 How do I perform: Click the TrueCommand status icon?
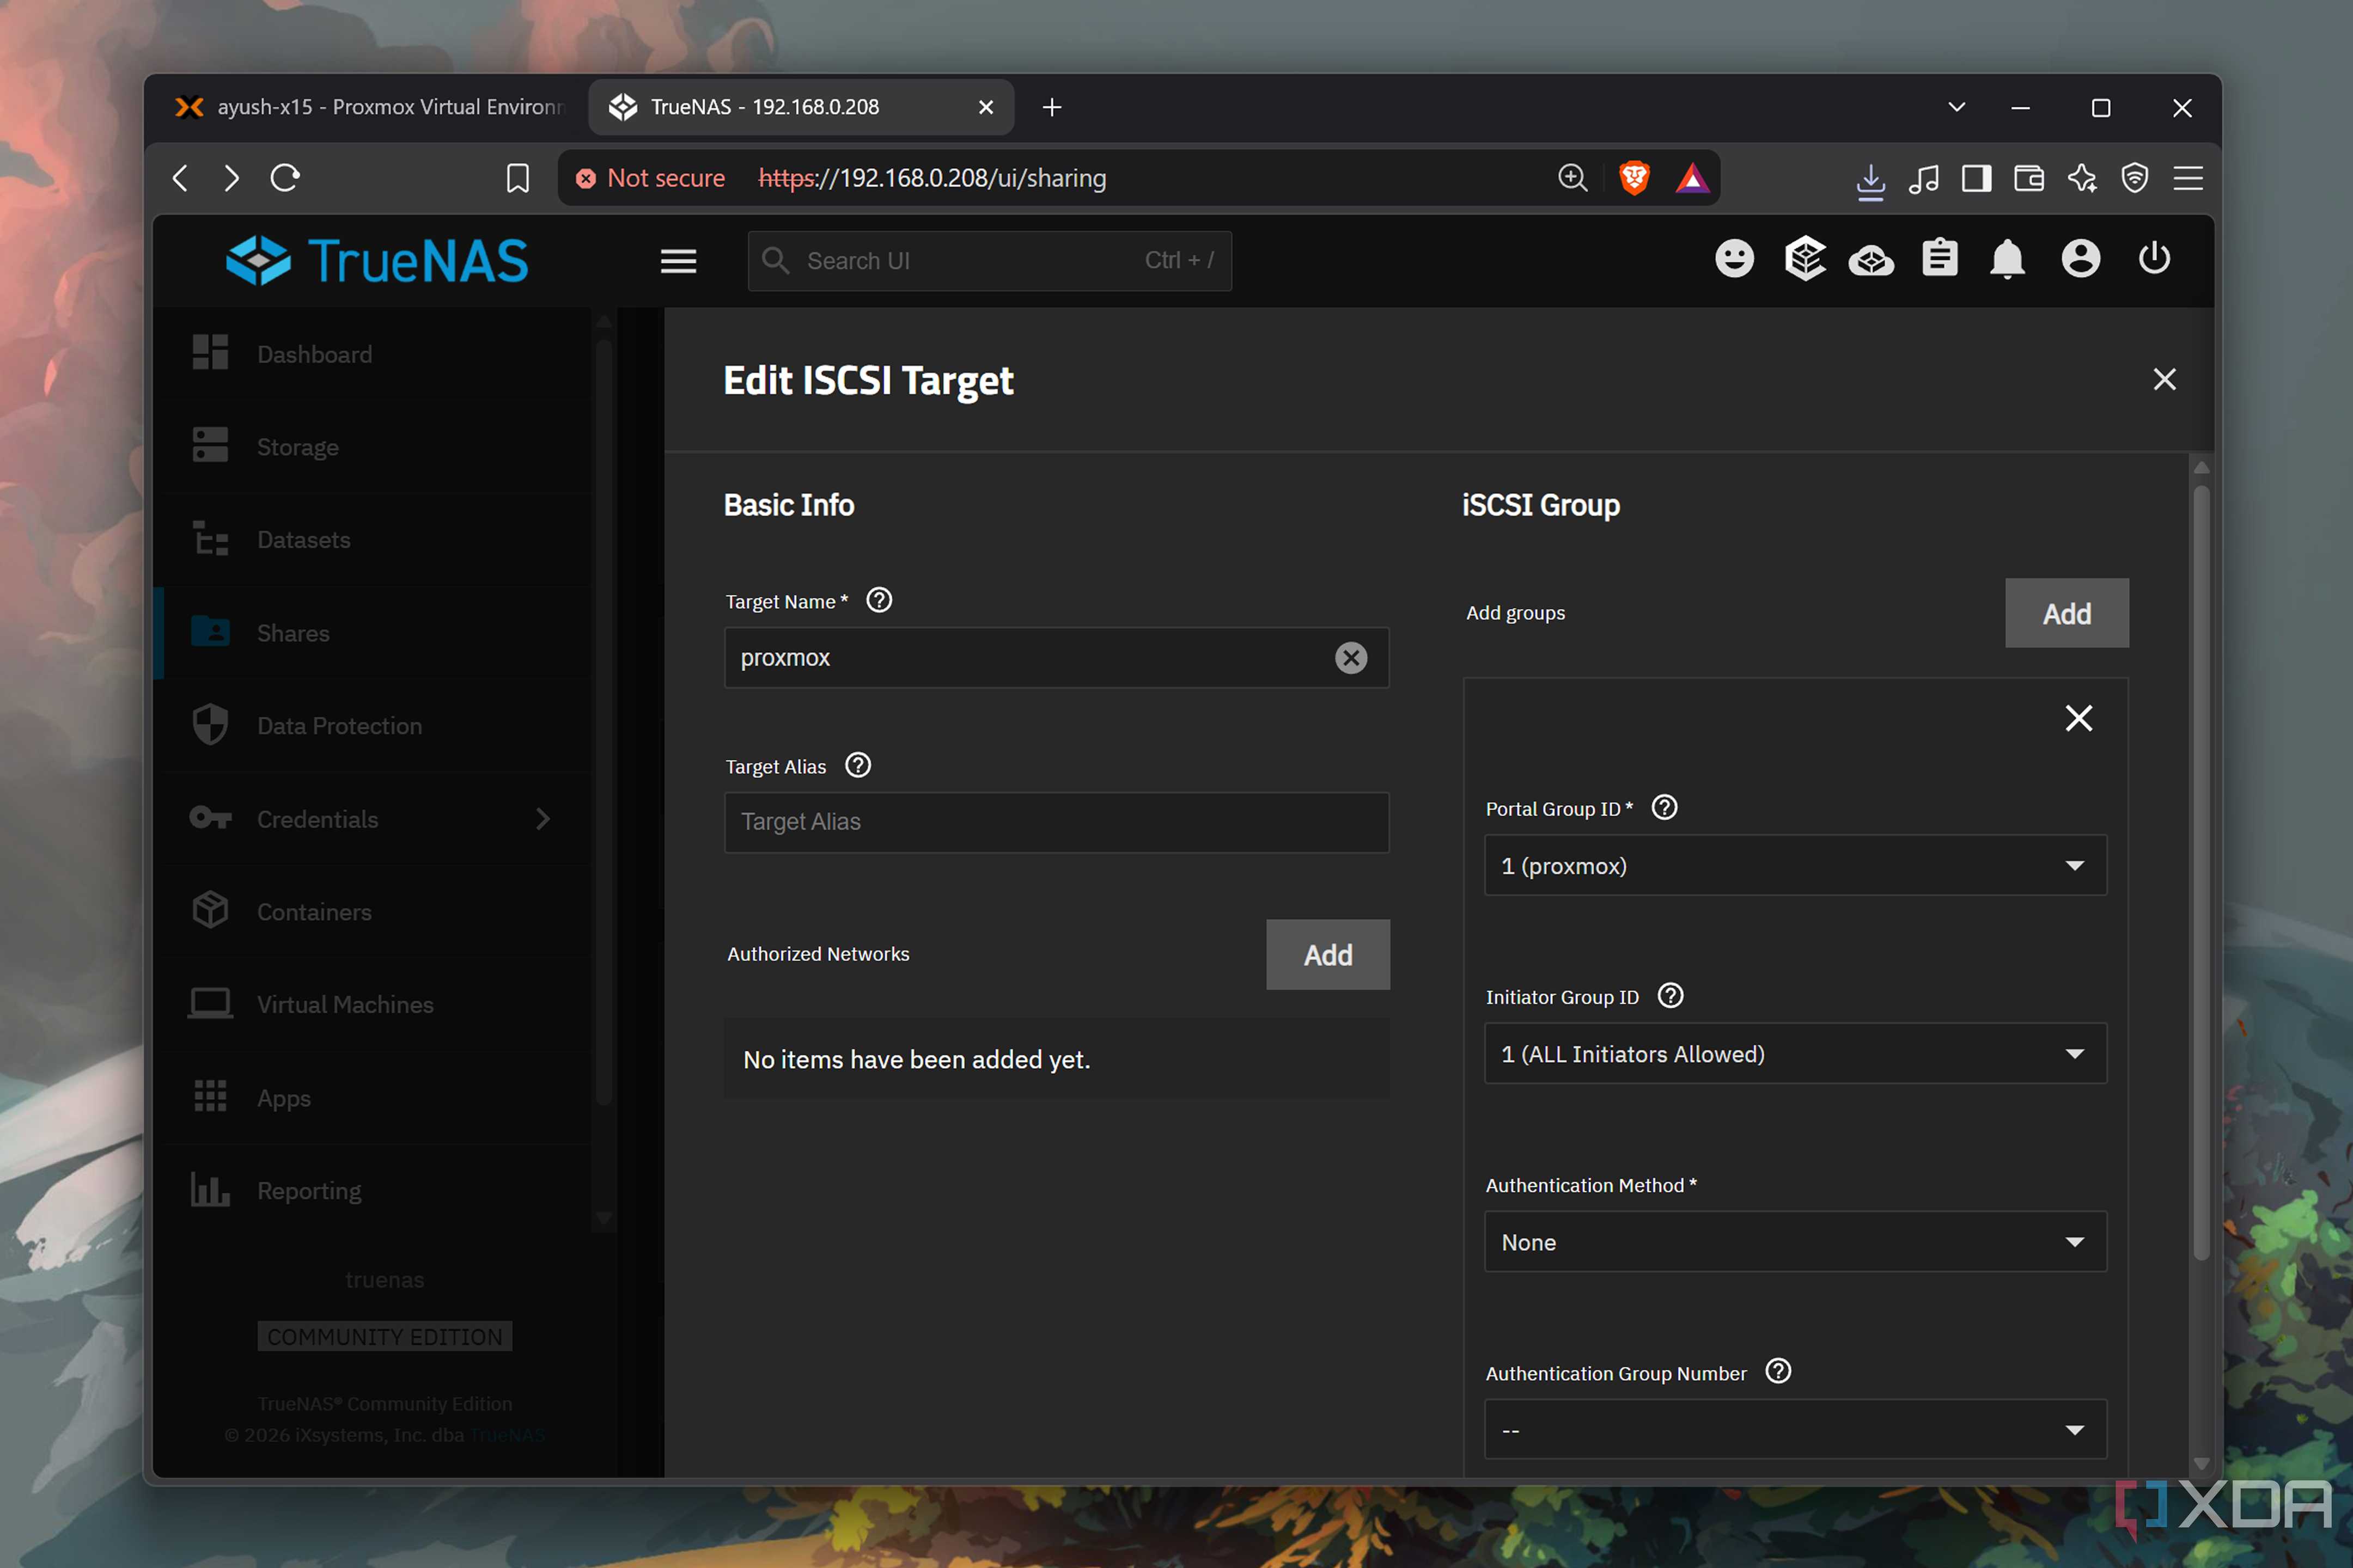(1805, 259)
